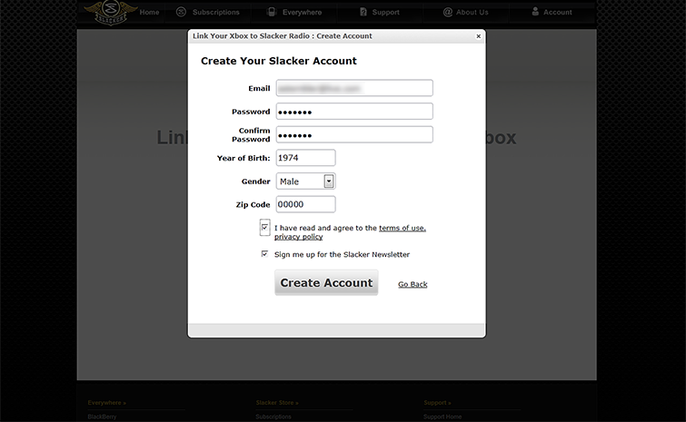Open the Support menu item

pos(385,13)
